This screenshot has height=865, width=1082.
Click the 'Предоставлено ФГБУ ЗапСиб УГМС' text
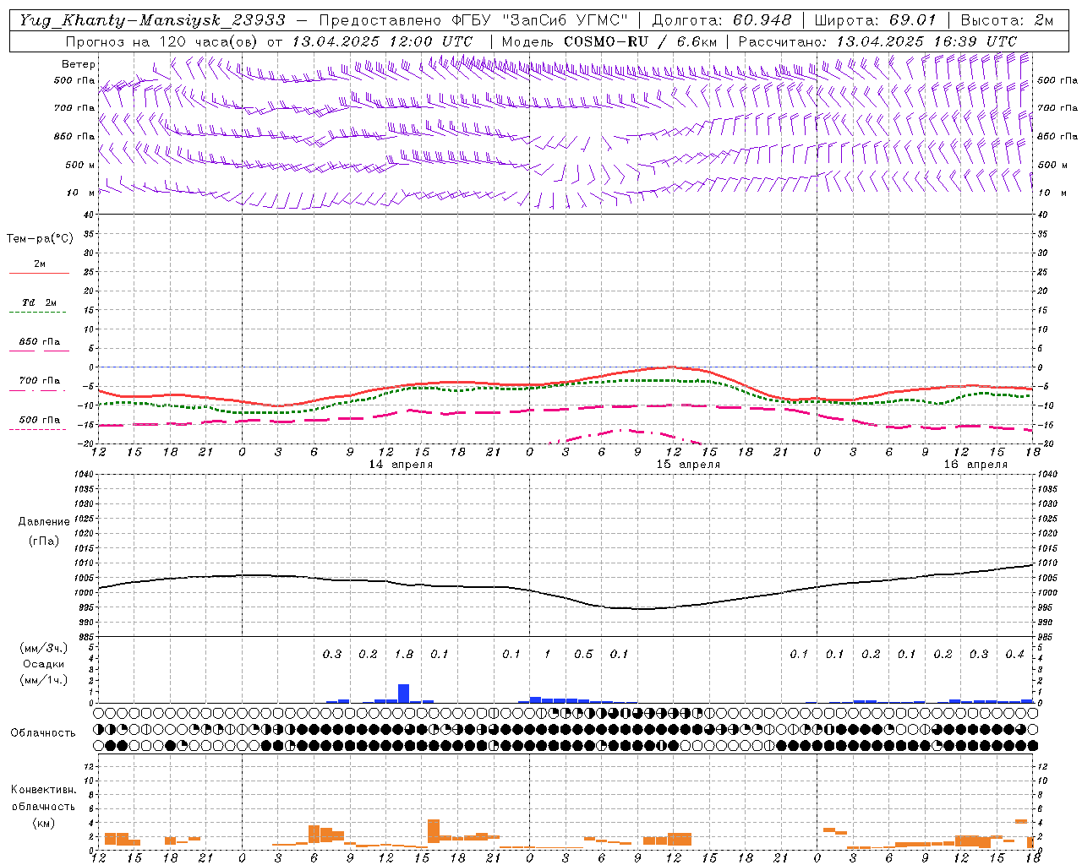473,20
